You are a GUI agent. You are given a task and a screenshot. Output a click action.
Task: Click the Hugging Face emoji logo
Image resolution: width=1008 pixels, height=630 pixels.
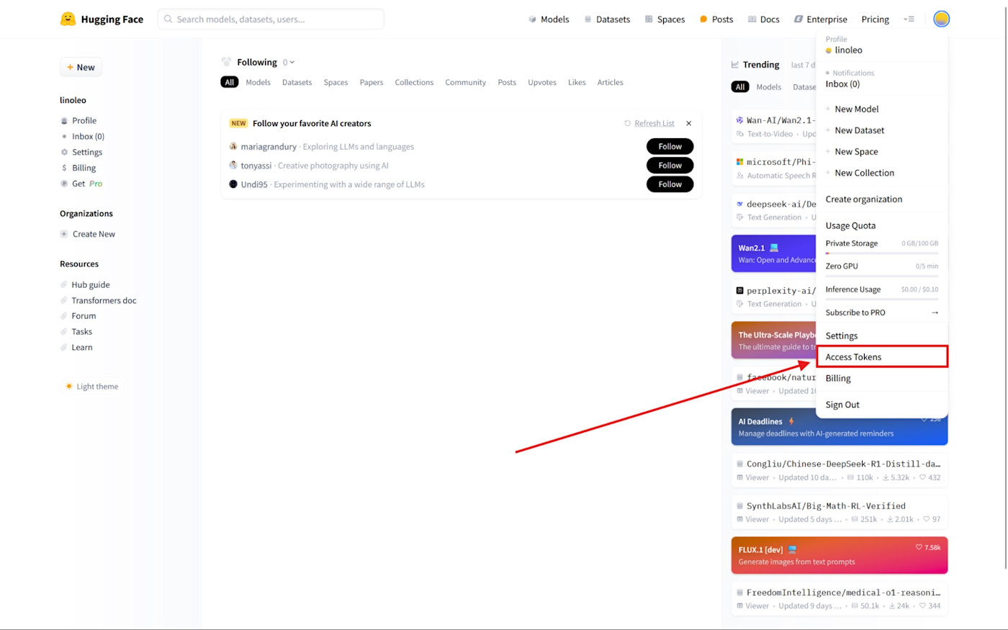click(x=68, y=19)
